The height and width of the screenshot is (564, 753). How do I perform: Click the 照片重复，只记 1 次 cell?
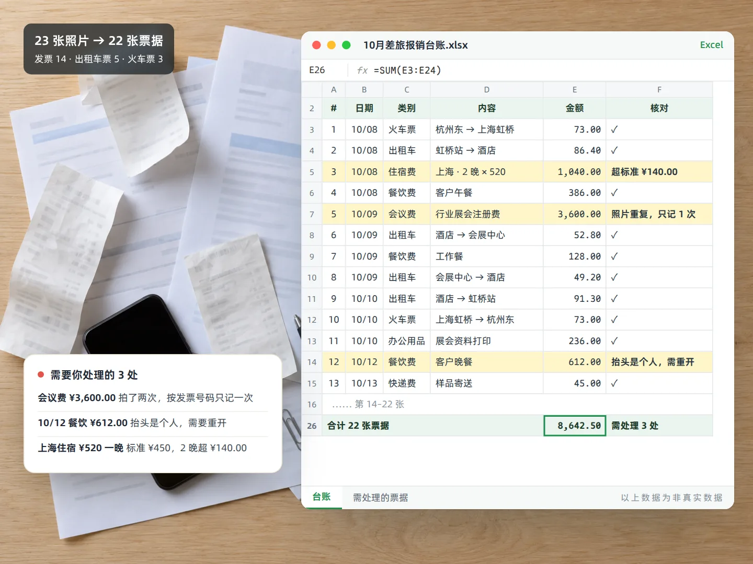pos(659,214)
